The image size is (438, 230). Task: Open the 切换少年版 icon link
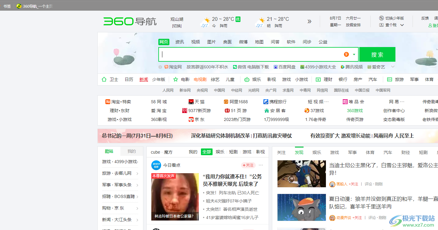[381, 18]
